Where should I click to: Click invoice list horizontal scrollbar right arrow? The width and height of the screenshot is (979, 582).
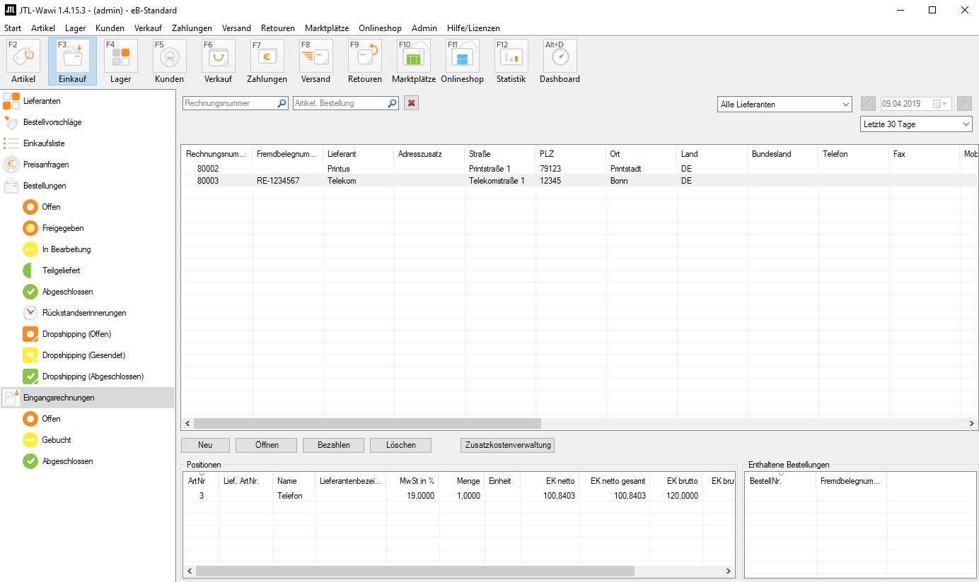point(972,423)
